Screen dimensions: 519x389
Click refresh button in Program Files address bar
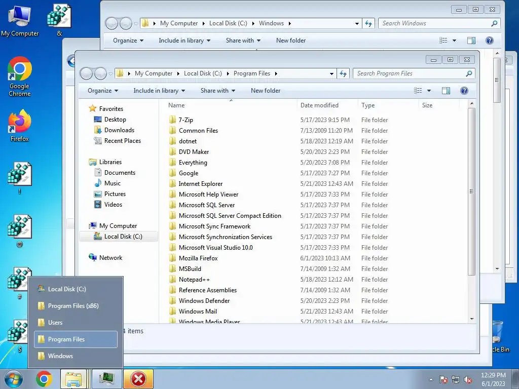tap(343, 73)
